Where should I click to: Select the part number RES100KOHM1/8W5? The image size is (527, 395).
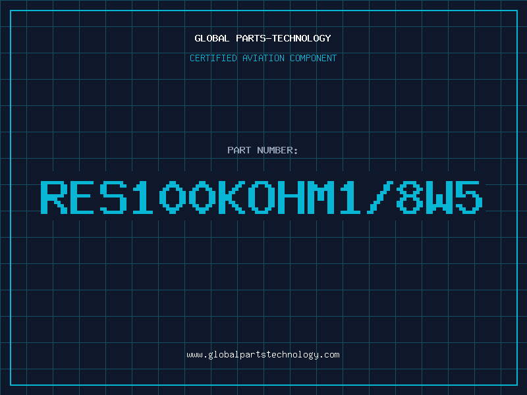262,197
